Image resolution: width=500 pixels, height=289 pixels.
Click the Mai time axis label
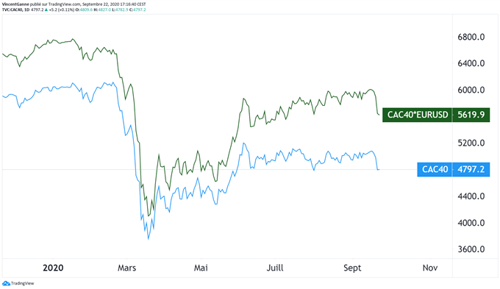pyautogui.click(x=201, y=268)
